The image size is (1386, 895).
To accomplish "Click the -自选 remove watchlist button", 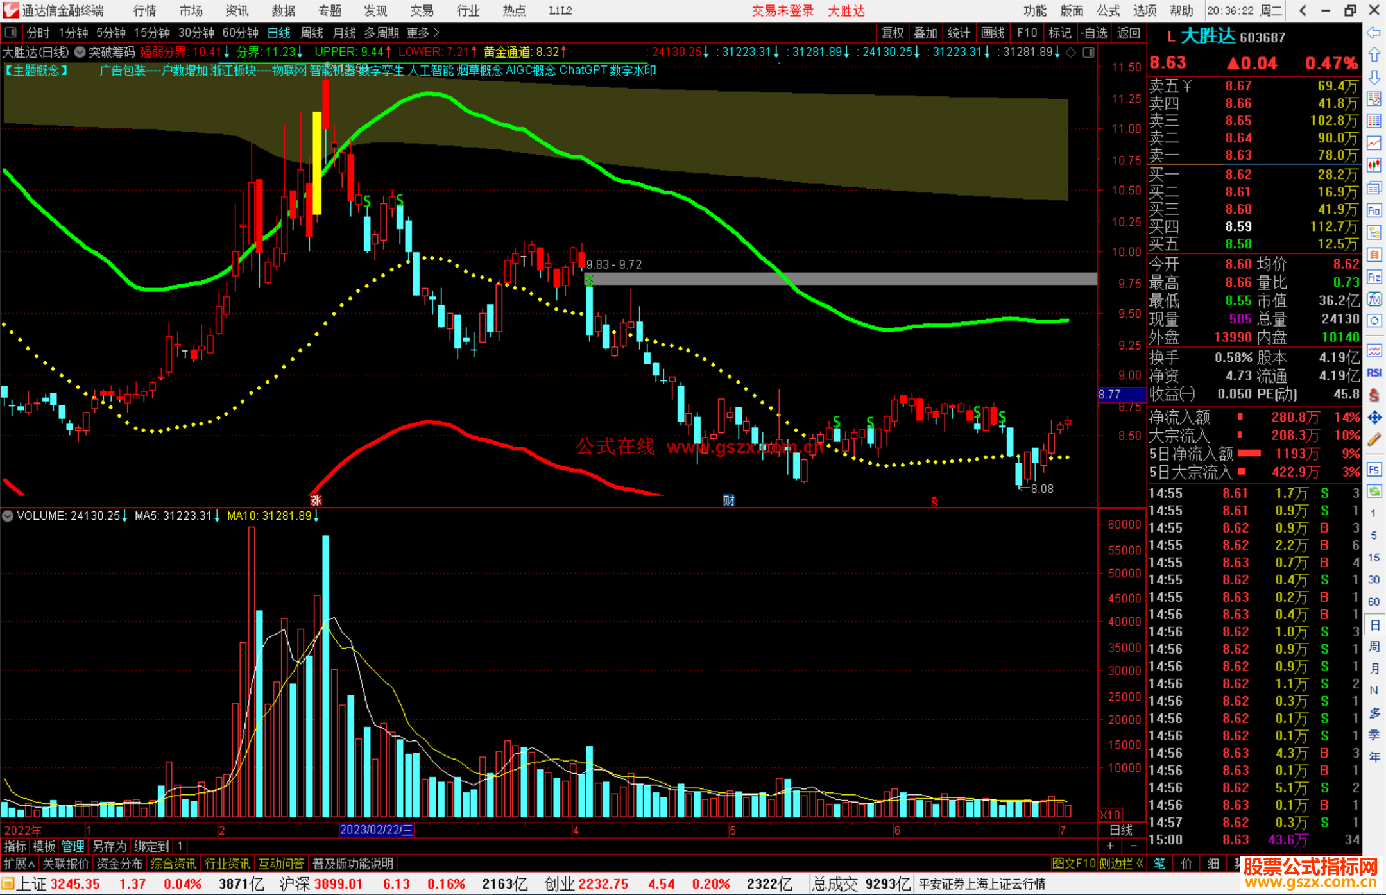I will pos(1093,33).
